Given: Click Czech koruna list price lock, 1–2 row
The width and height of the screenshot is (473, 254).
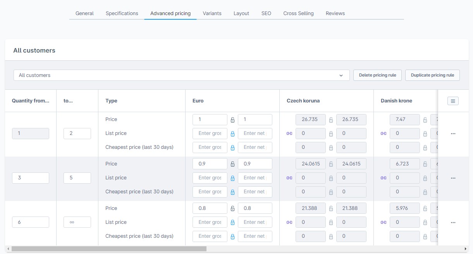Looking at the screenshot, I should coord(331,134).
